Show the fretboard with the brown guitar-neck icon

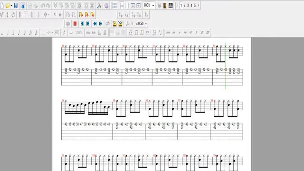[165, 6]
